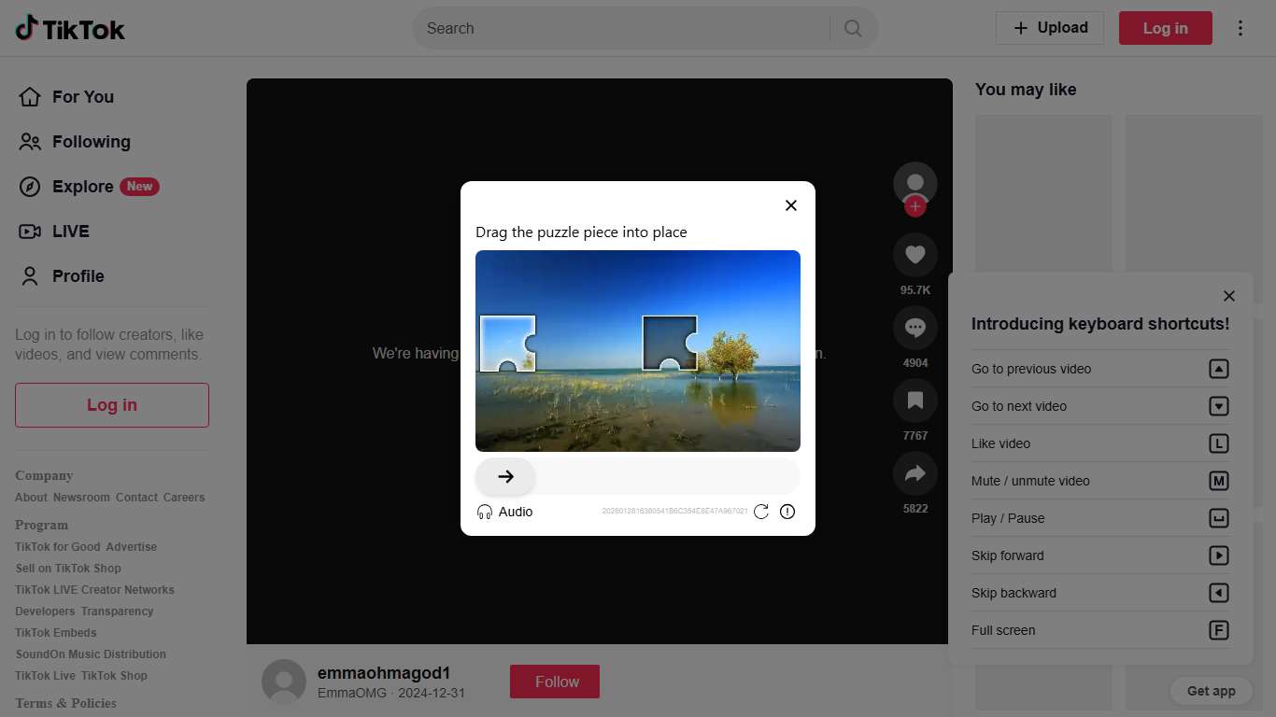This screenshot has height=717, width=1276.
Task: Open the captcha report/info icon
Action: [787, 512]
